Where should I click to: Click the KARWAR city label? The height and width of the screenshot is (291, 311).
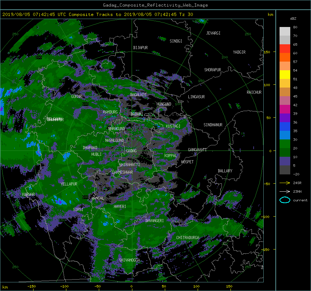[x=28, y=194]
